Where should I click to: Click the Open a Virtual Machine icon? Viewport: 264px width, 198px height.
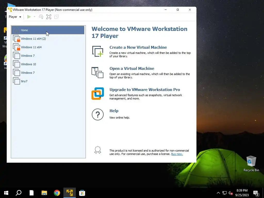click(97, 72)
